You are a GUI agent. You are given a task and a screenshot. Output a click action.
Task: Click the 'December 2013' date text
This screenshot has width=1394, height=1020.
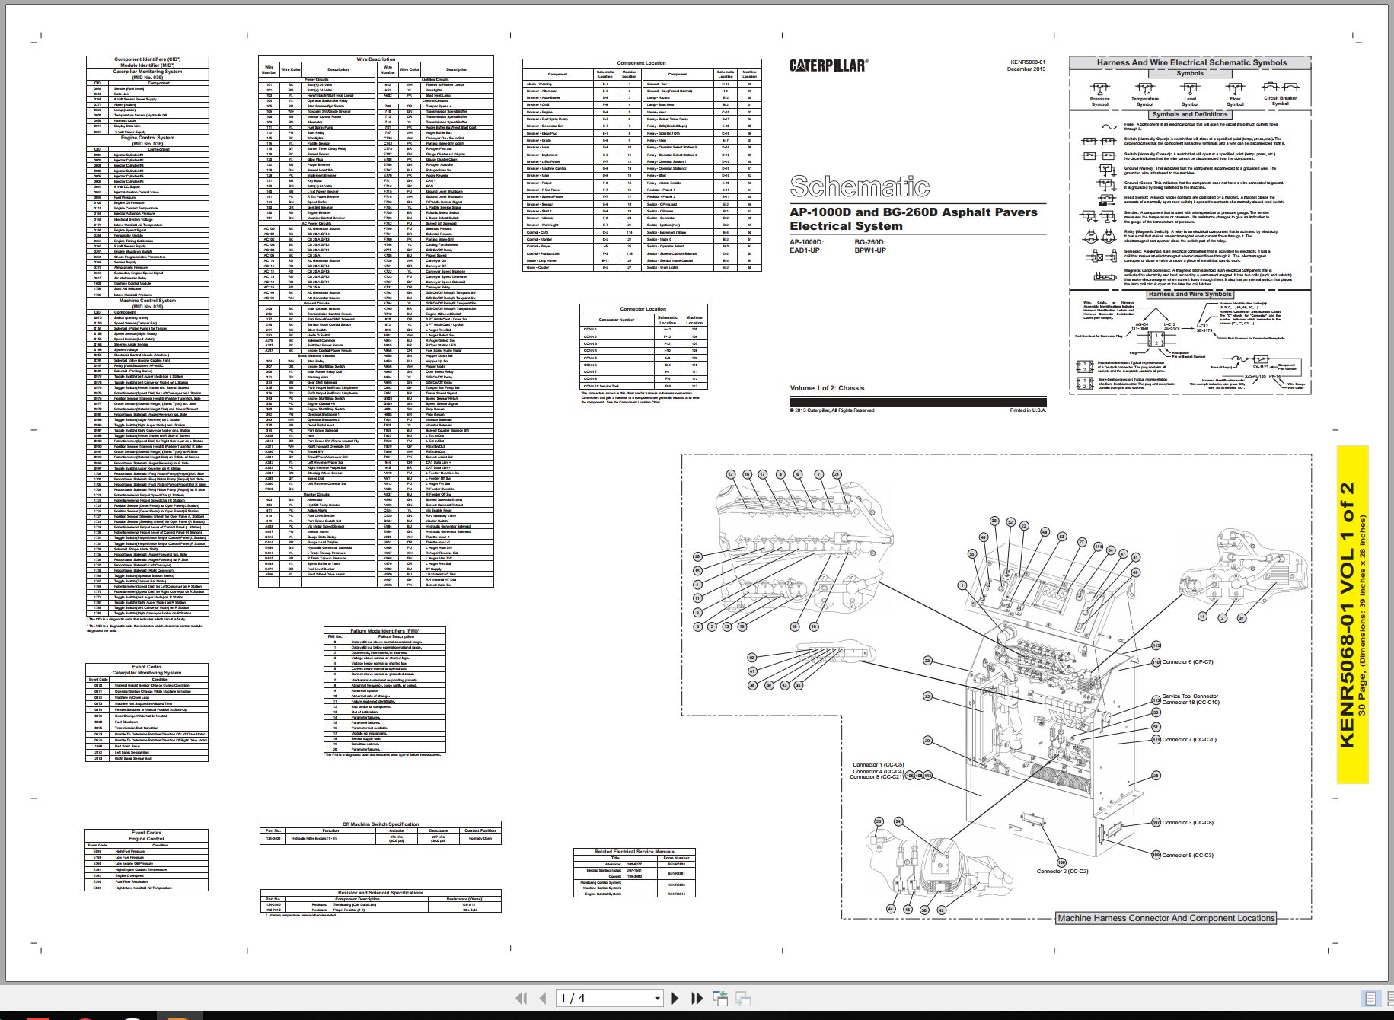[1026, 69]
